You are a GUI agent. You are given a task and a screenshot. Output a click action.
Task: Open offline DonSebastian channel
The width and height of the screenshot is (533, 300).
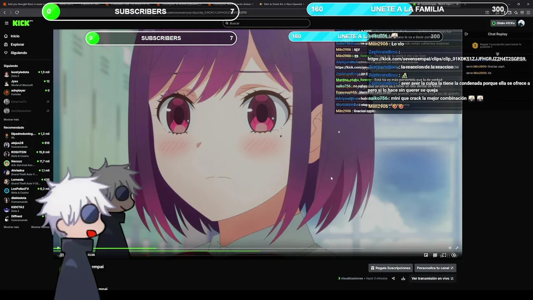coord(26,111)
